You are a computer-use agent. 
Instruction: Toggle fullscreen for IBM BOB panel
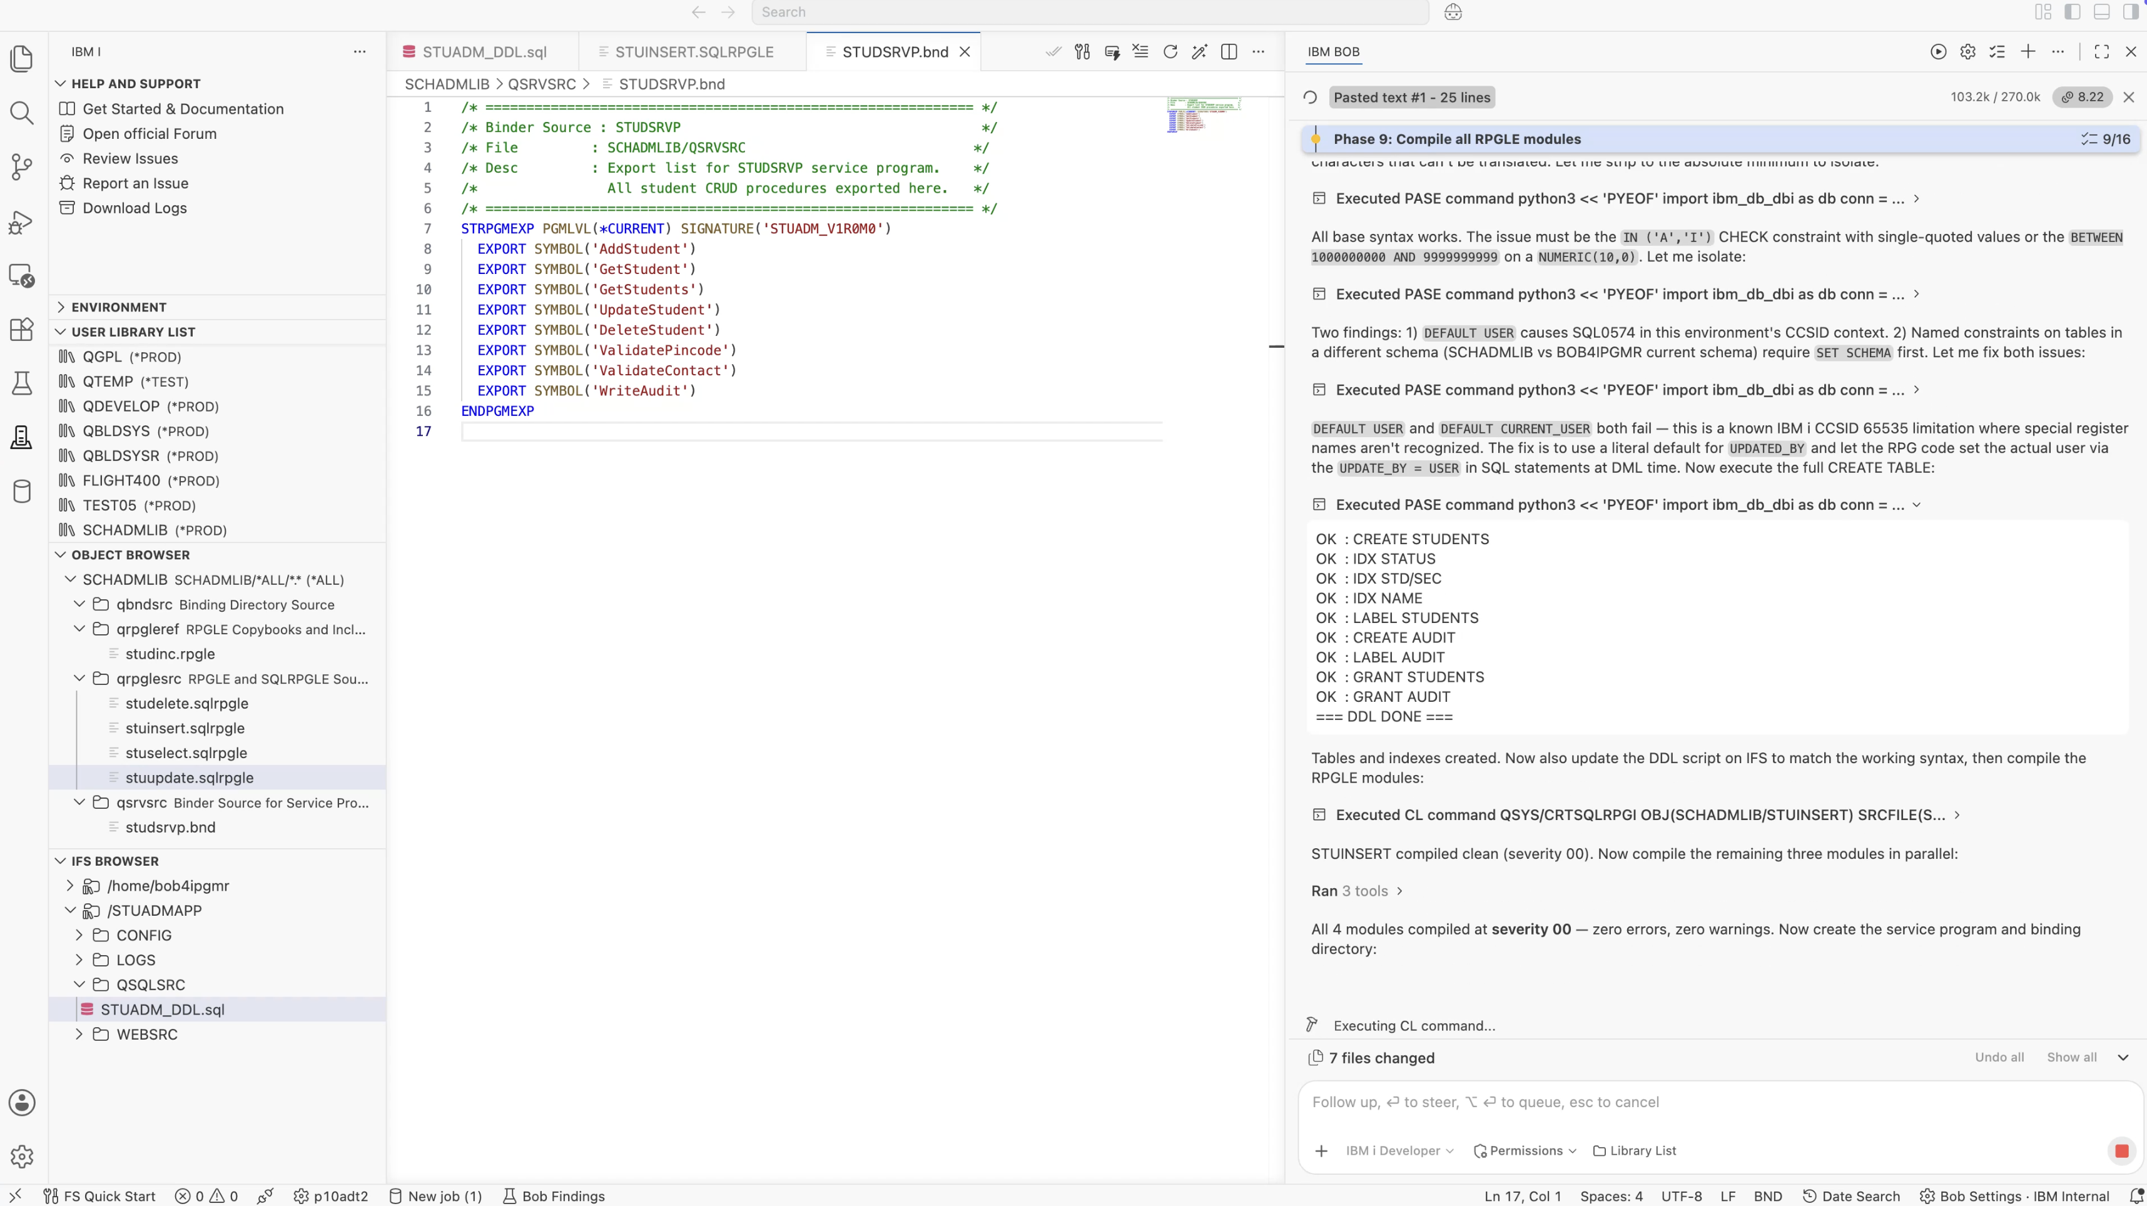(2101, 52)
